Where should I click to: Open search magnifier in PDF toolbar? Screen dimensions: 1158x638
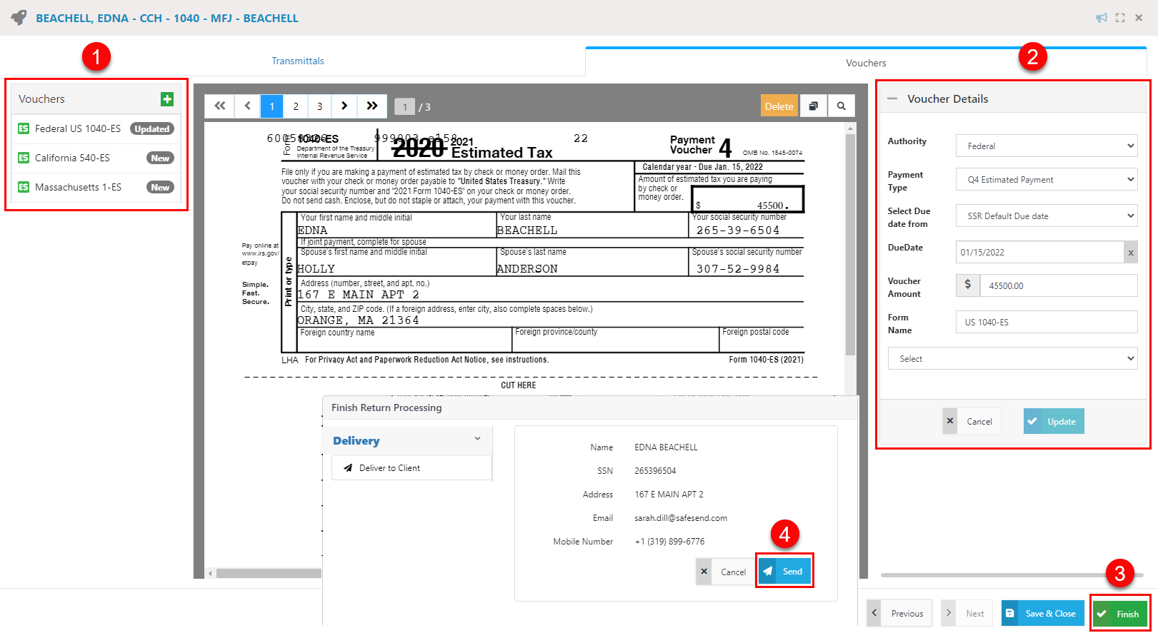pos(841,106)
